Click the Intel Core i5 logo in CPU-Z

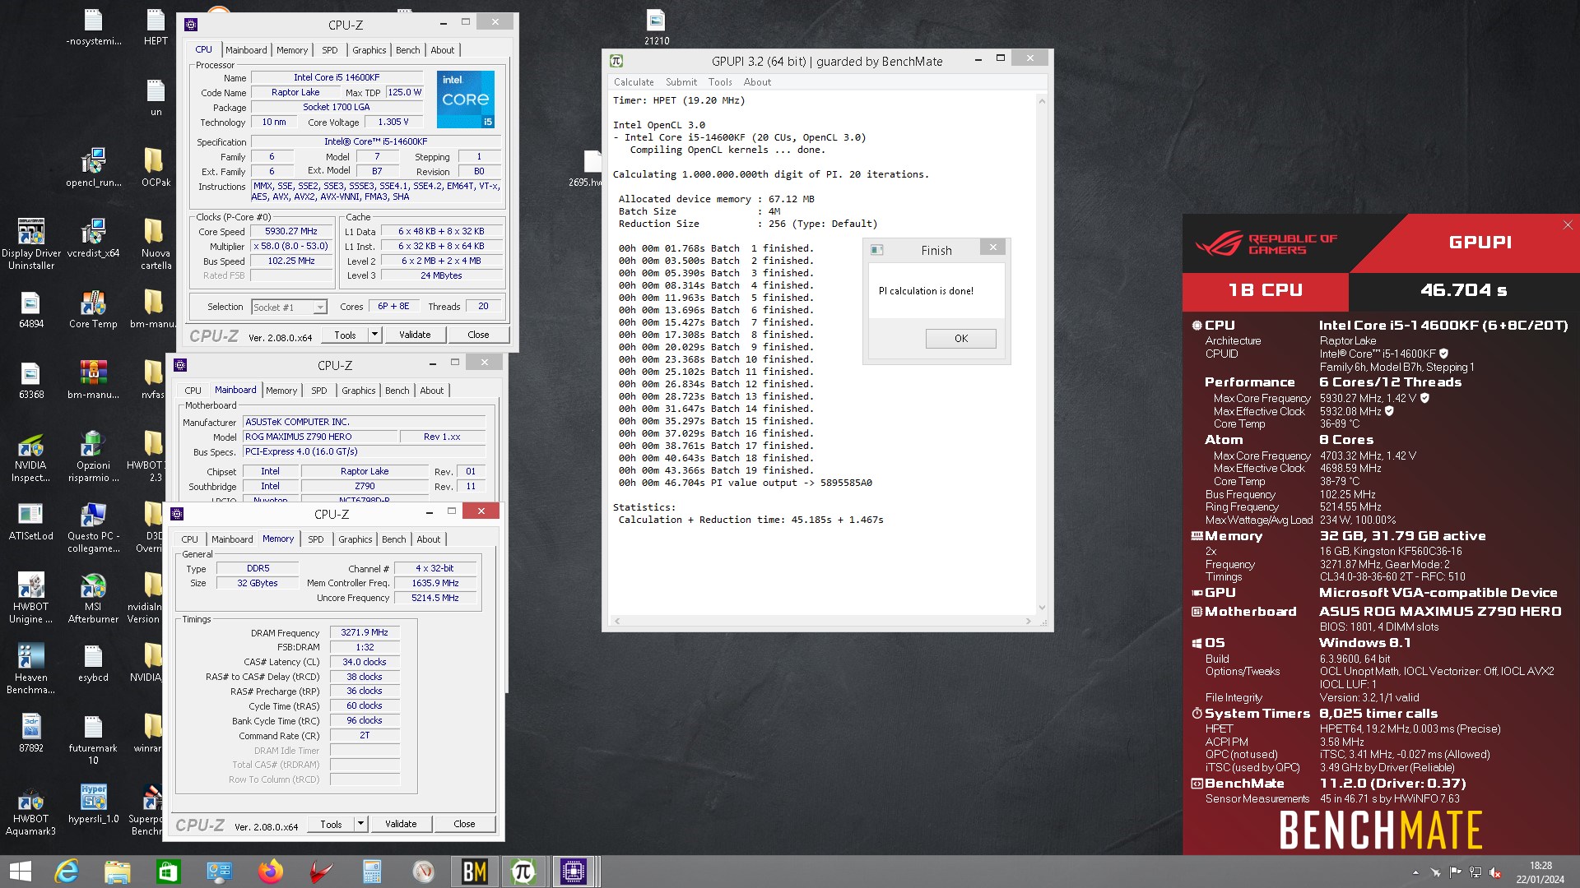tap(465, 99)
